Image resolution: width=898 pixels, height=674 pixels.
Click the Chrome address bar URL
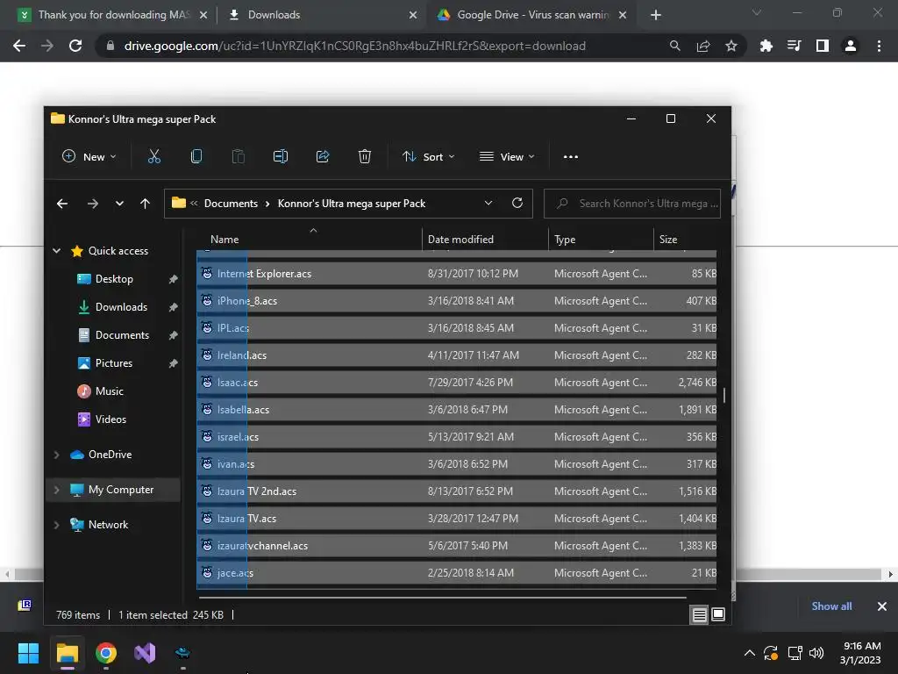coord(354,46)
